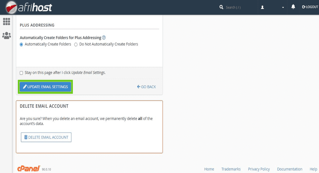
Task: Click the Update Email Settings button
Action: [x=45, y=87]
